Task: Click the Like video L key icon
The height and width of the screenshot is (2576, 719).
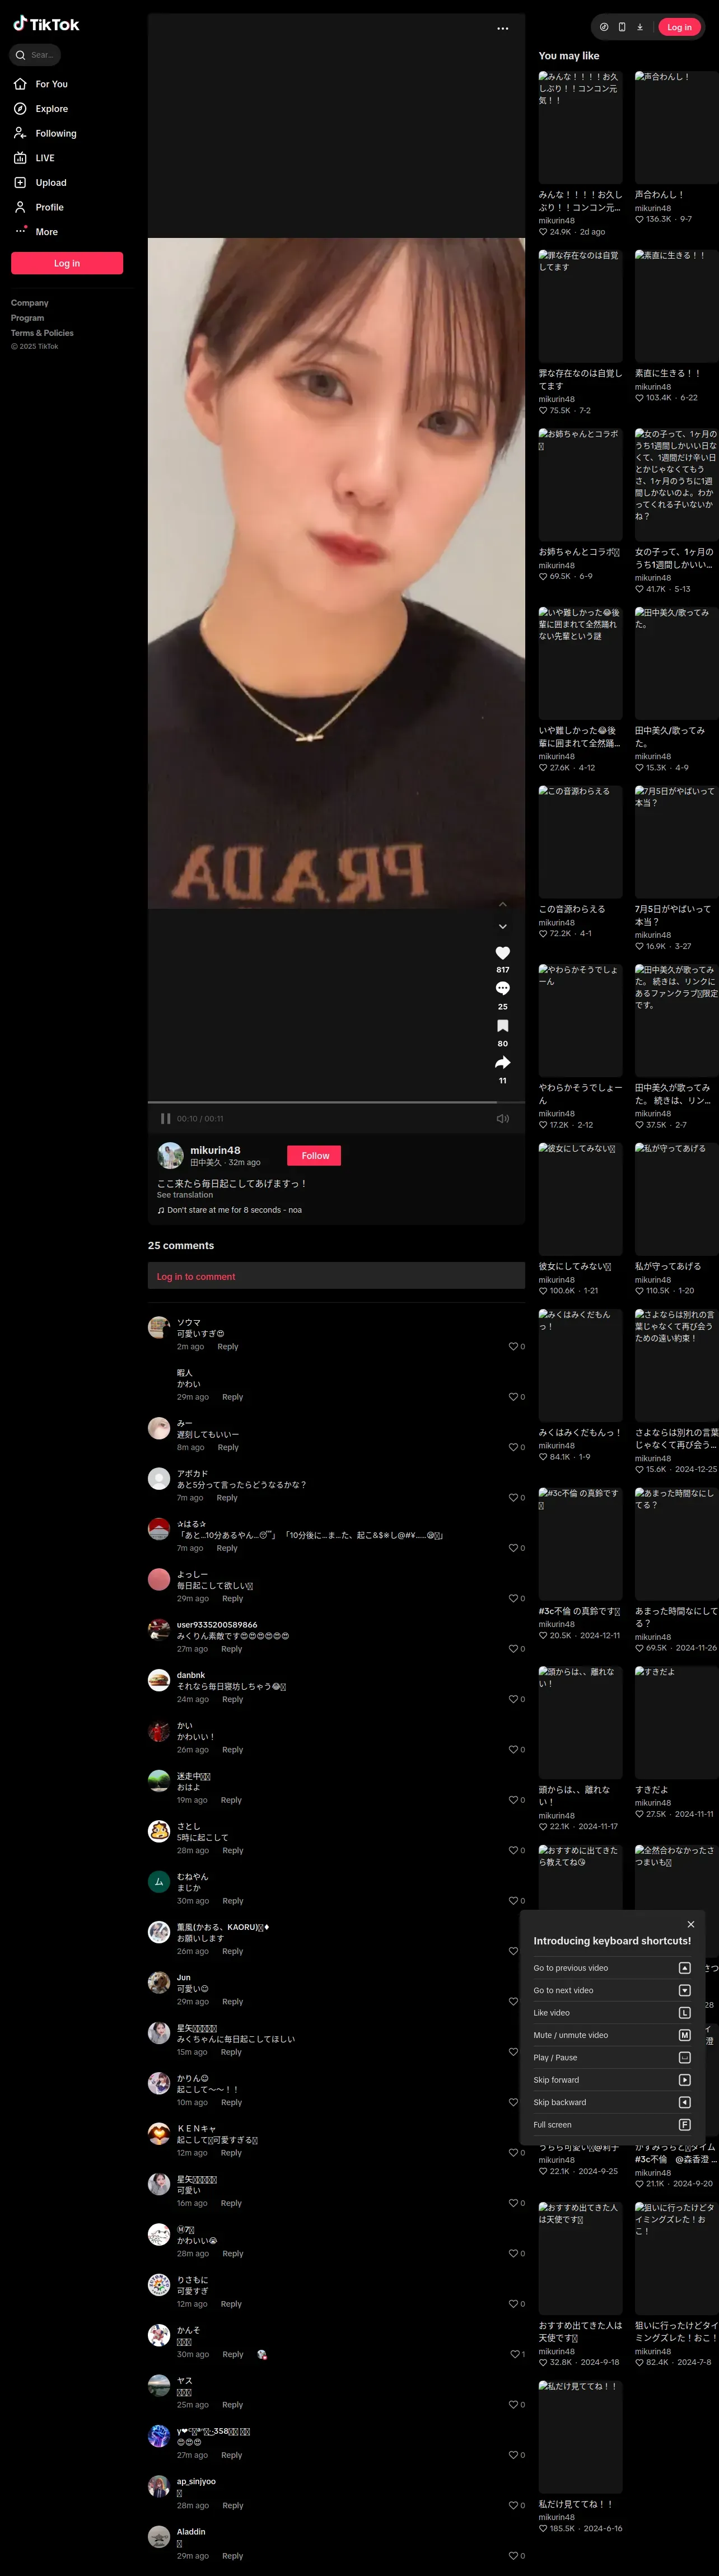Action: 685,2013
